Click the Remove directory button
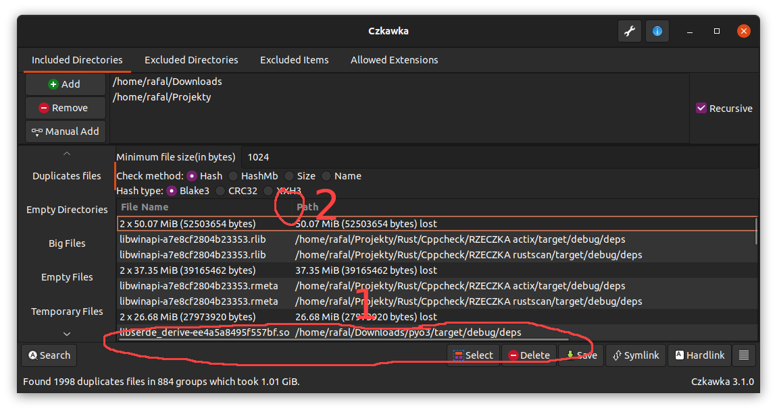This screenshot has width=777, height=412. click(66, 108)
